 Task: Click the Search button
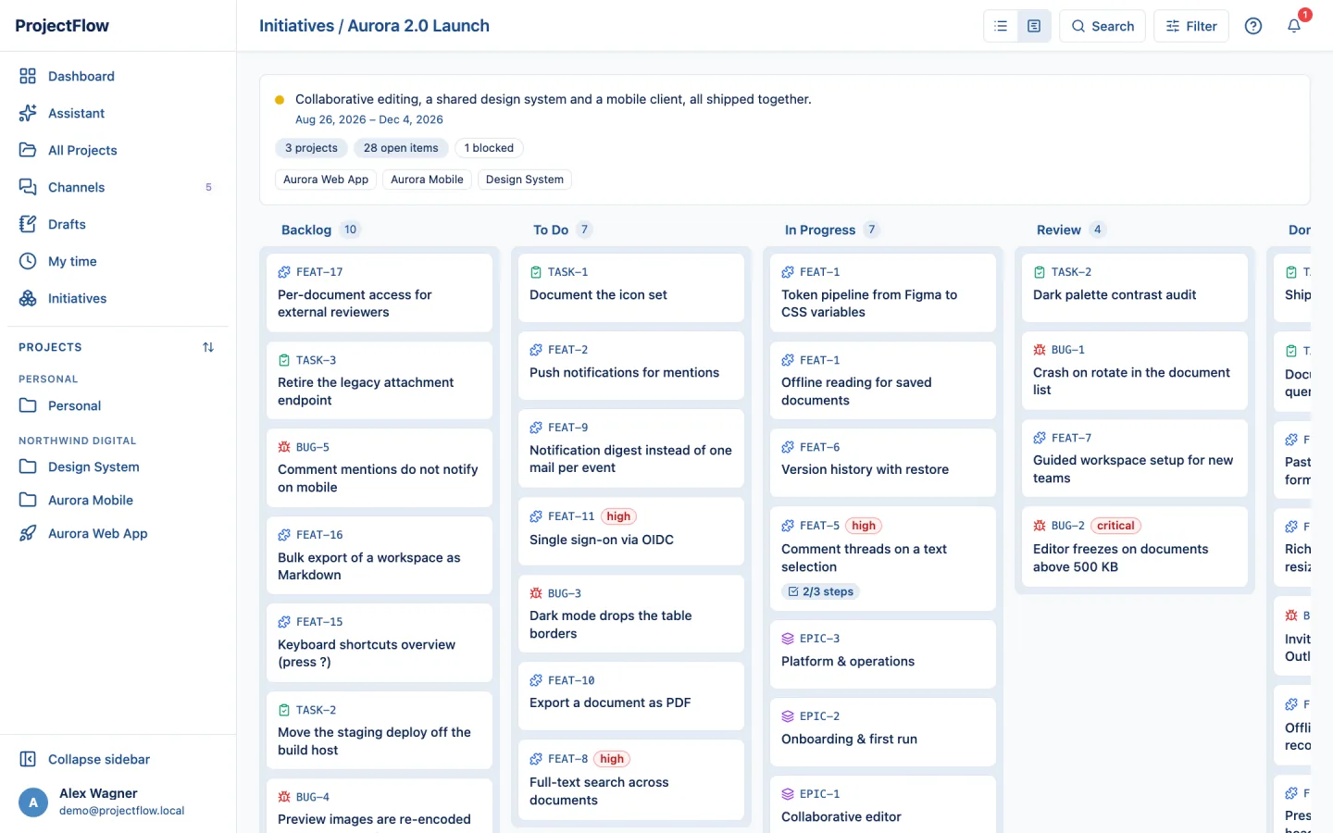tap(1103, 26)
